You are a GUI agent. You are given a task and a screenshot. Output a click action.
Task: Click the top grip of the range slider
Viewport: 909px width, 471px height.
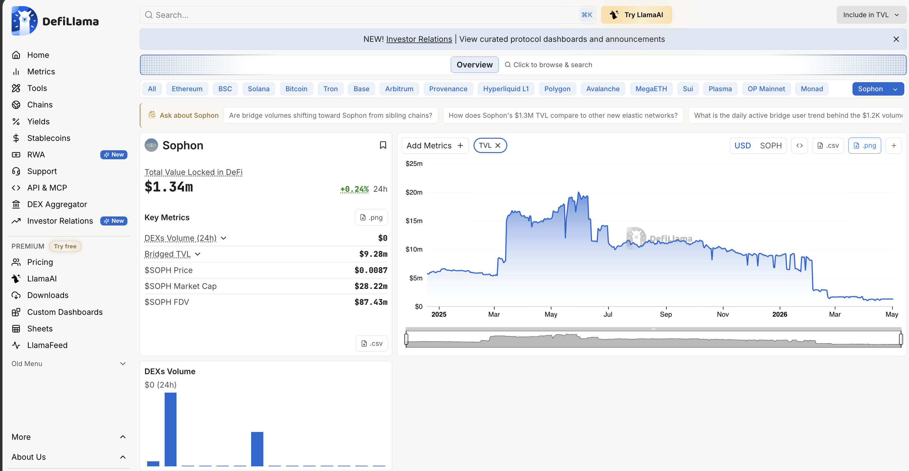pos(653,329)
